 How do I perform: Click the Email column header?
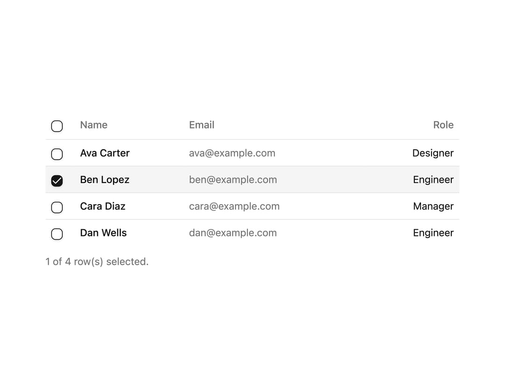[202, 125]
